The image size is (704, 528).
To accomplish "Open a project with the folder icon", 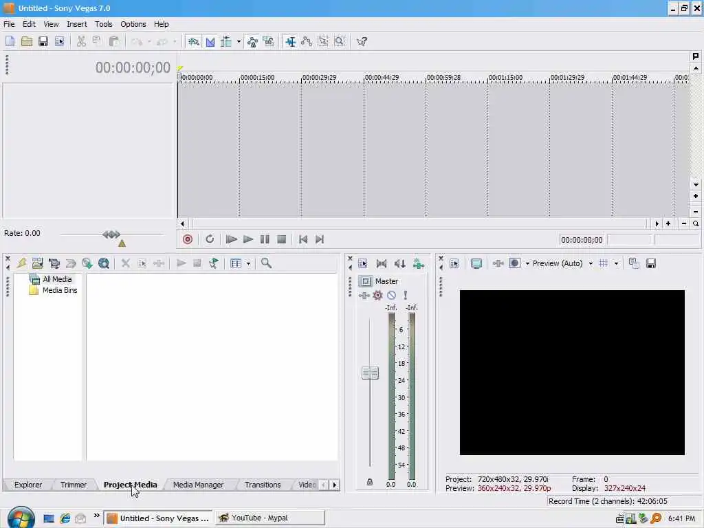I will [x=27, y=42].
